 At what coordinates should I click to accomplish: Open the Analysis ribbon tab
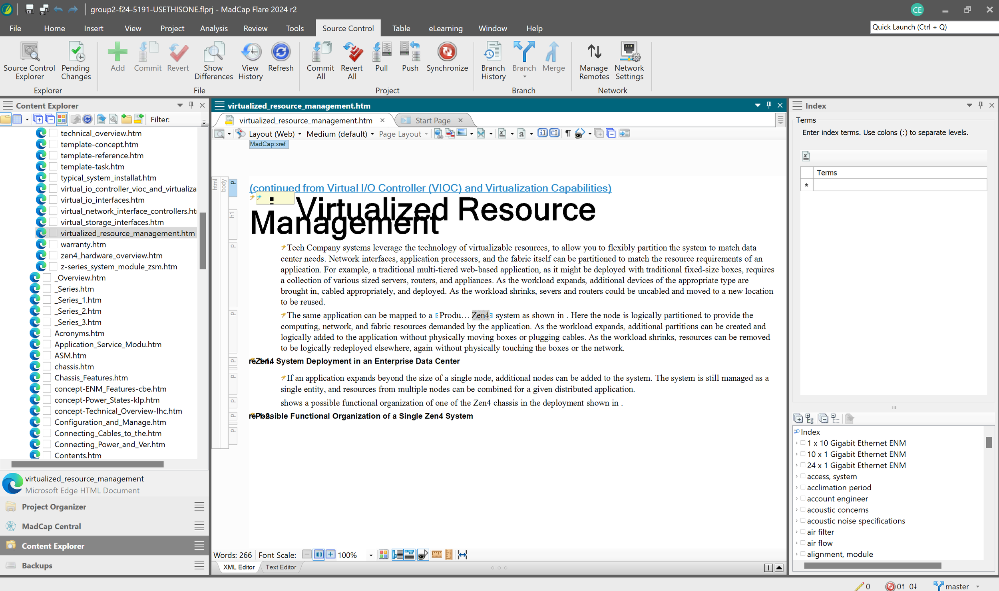coord(214,28)
